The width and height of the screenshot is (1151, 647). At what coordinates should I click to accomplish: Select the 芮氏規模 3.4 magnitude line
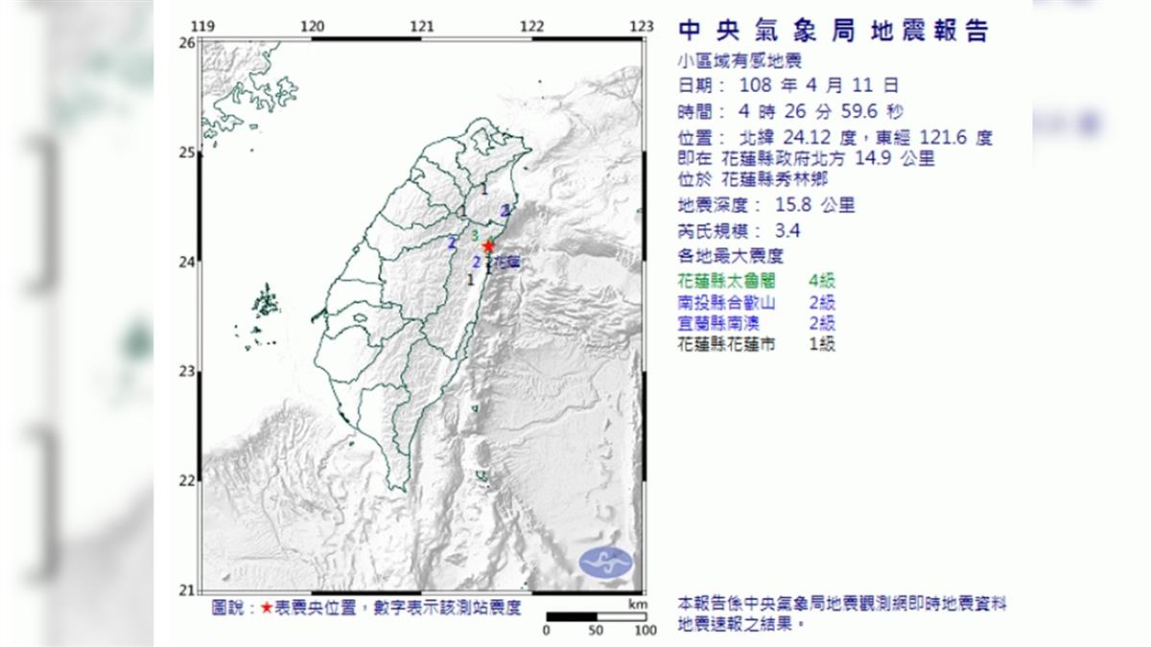739,230
